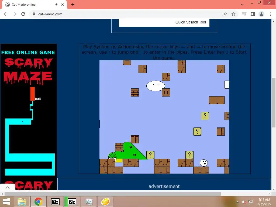The height and width of the screenshot is (207, 276).
Task: Click the white cloud in game
Action: click(156, 86)
